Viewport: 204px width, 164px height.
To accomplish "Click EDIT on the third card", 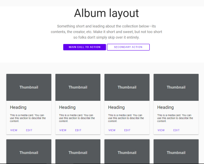I will click(127, 130).
